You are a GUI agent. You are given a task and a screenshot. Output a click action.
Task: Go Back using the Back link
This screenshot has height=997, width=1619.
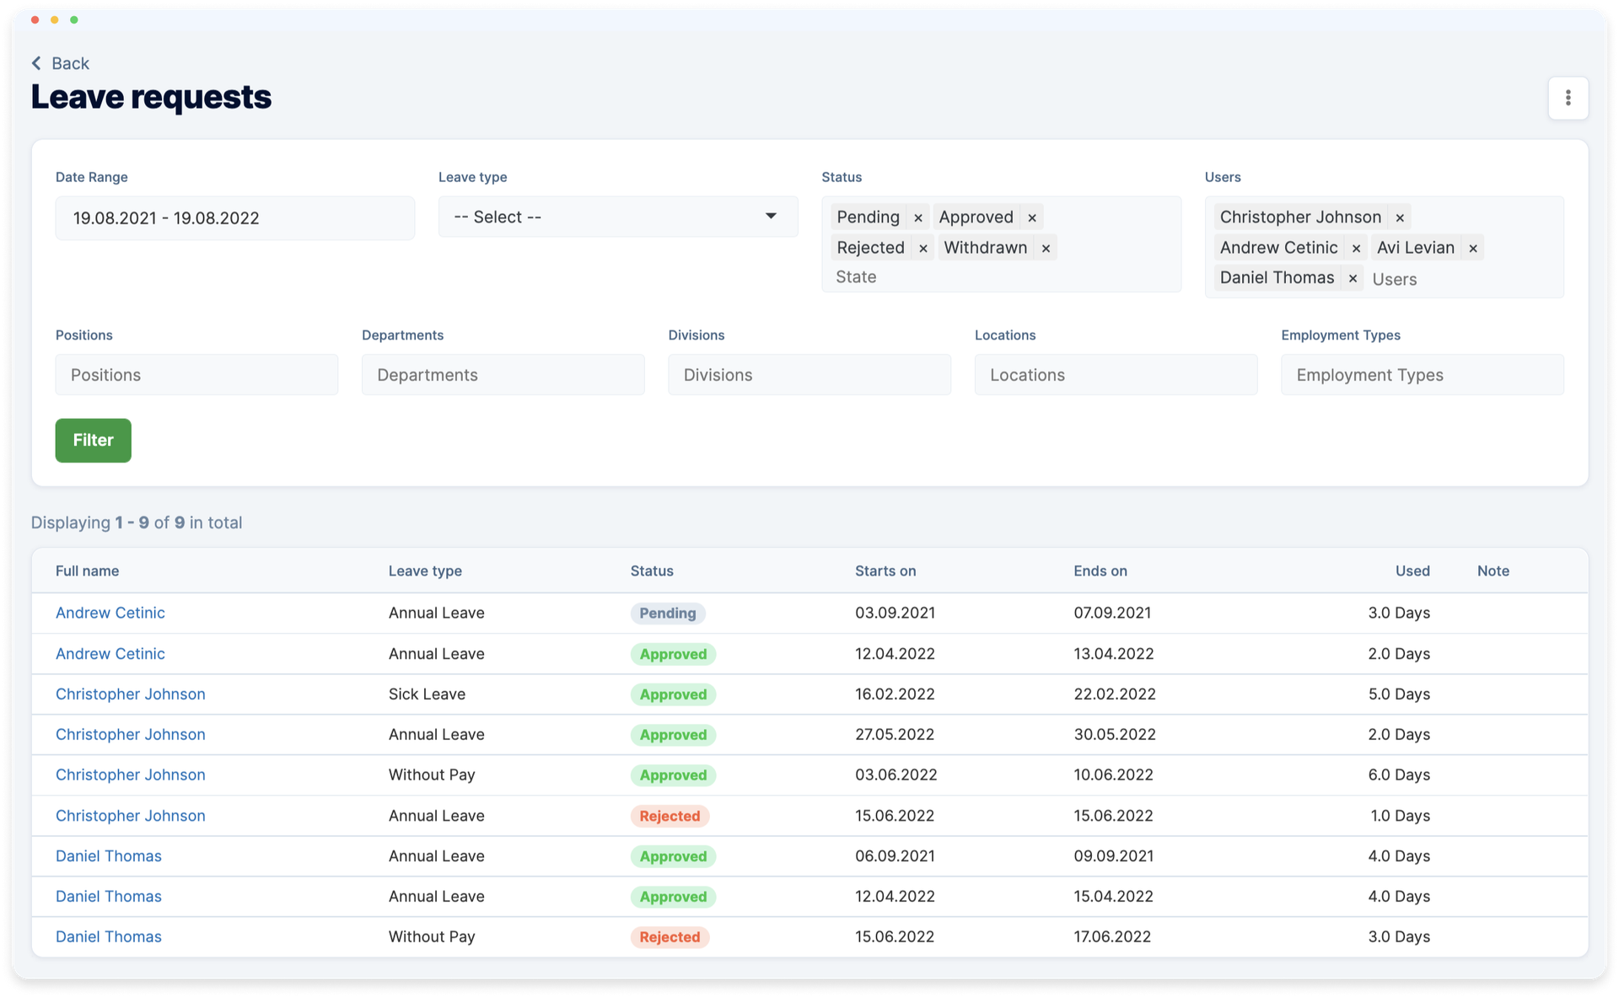pos(60,63)
